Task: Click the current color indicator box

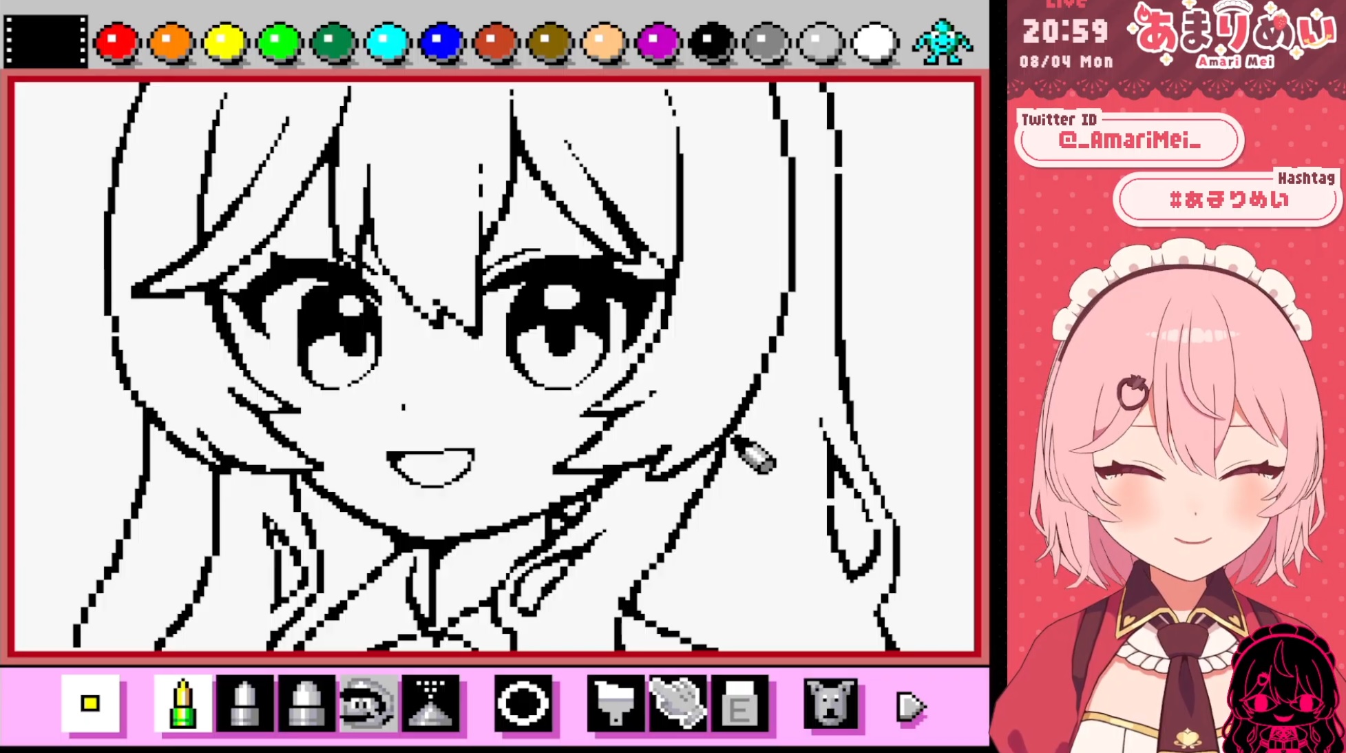Action: [90, 703]
